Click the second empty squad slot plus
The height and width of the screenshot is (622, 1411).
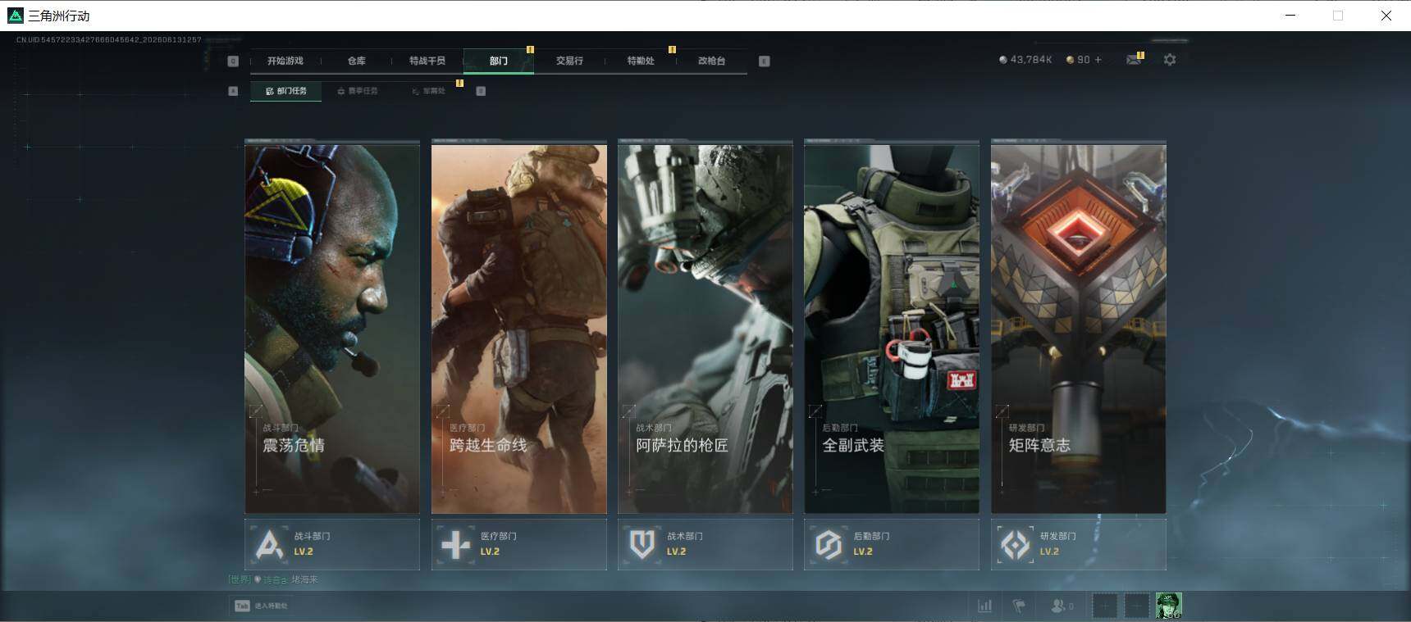click(x=1136, y=606)
